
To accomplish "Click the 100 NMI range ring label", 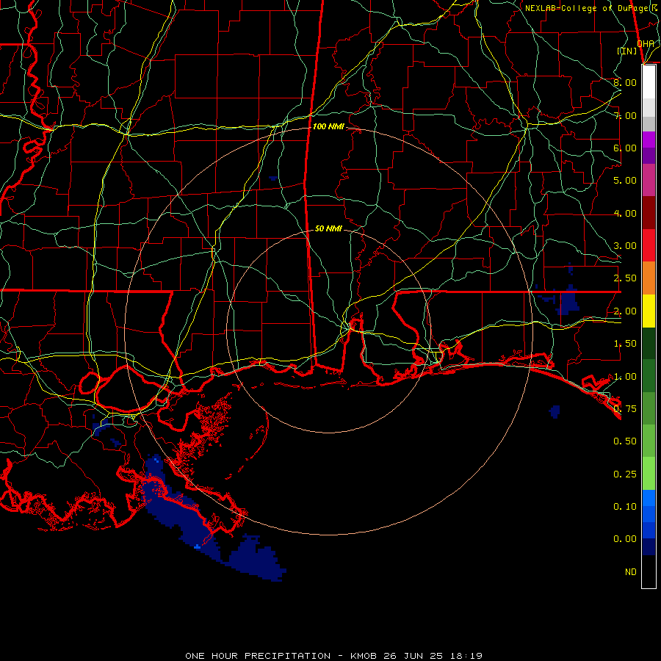I will [x=328, y=126].
